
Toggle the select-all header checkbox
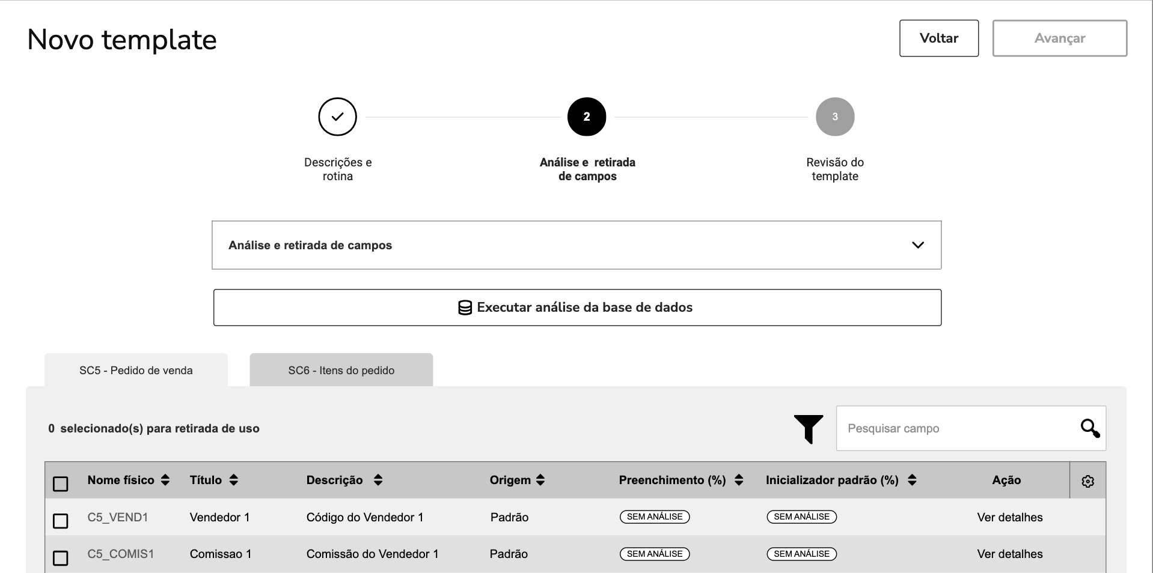click(x=61, y=484)
